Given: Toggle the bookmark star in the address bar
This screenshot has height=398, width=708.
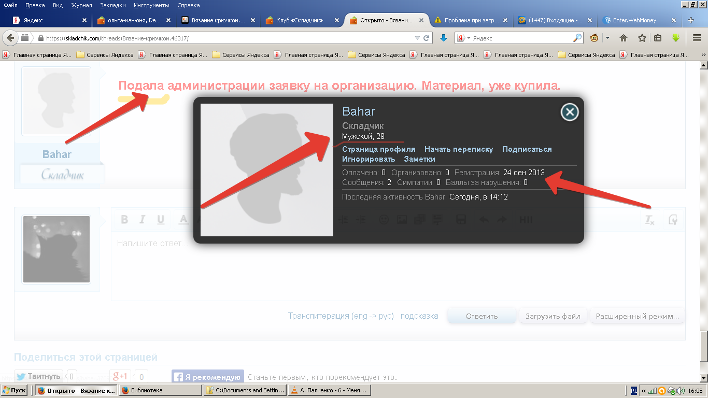Looking at the screenshot, I should (642, 37).
